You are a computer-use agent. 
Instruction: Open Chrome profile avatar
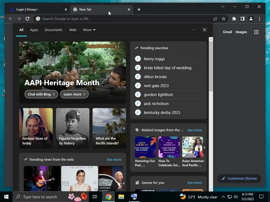[x=251, y=19]
